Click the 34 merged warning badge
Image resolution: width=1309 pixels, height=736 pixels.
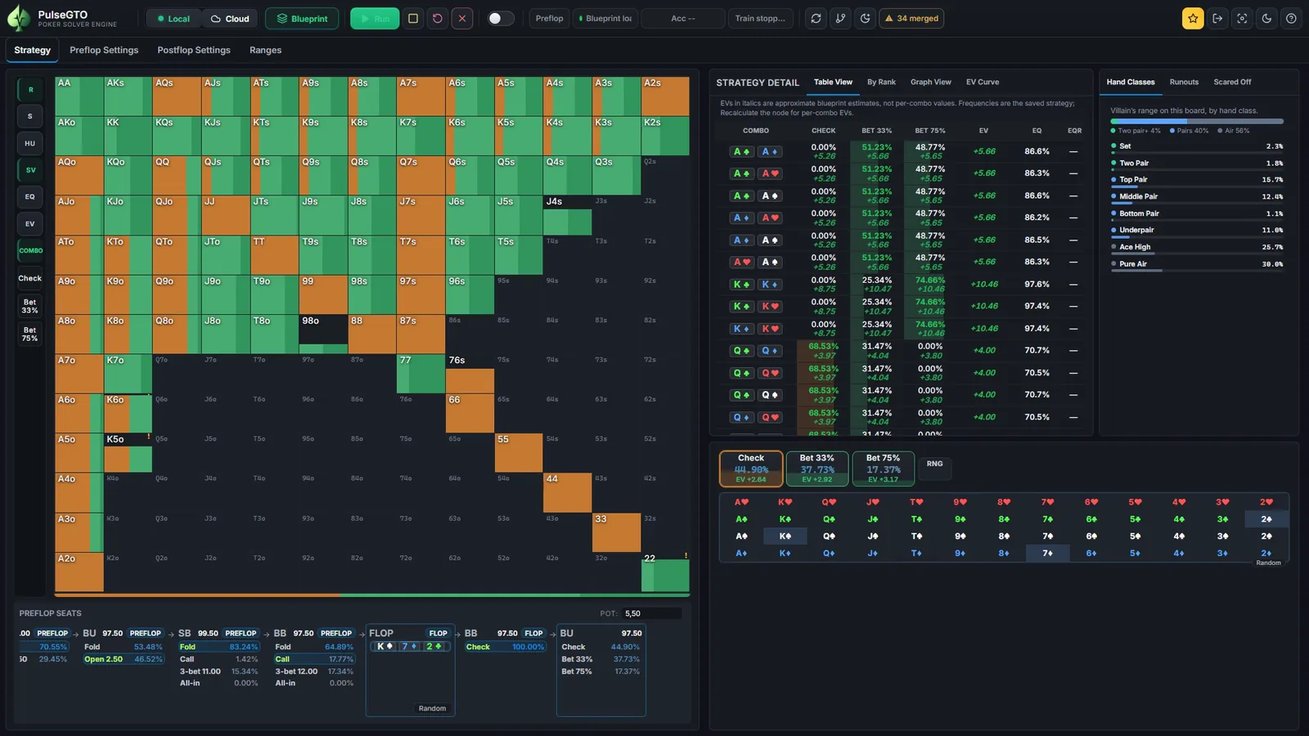point(911,18)
